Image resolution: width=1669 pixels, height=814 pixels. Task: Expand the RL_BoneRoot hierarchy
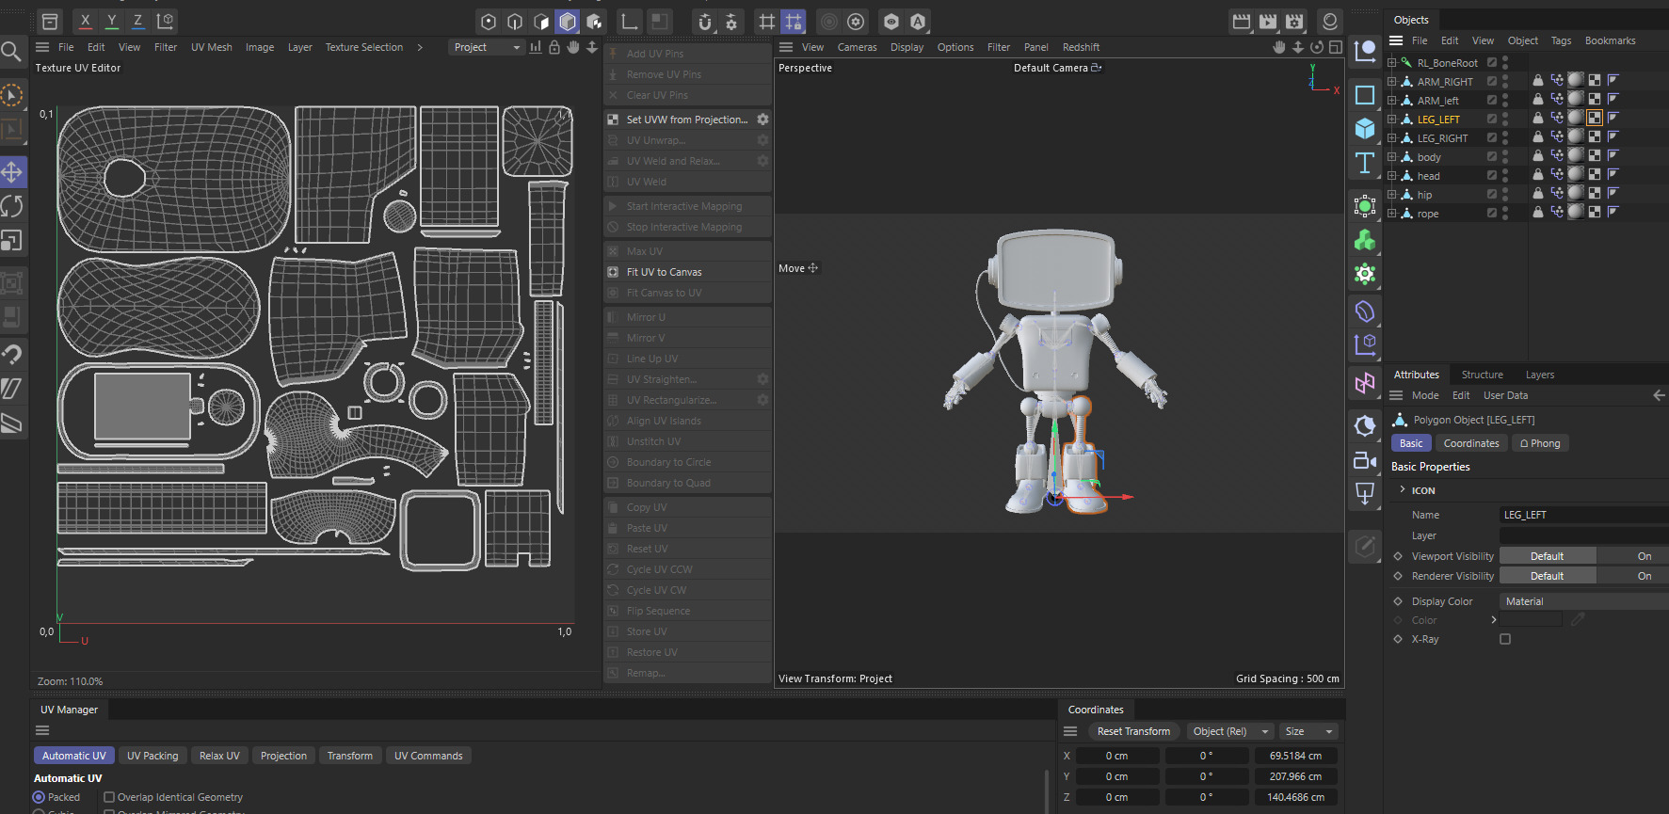1391,63
